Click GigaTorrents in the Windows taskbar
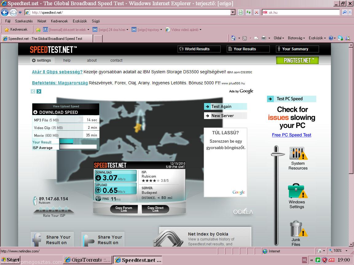Image resolution: width=354 pixels, height=265 pixels. (87, 260)
